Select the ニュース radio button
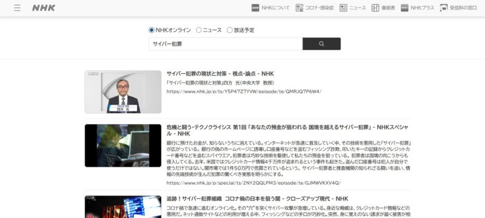This screenshot has height=218, width=485. [199, 30]
